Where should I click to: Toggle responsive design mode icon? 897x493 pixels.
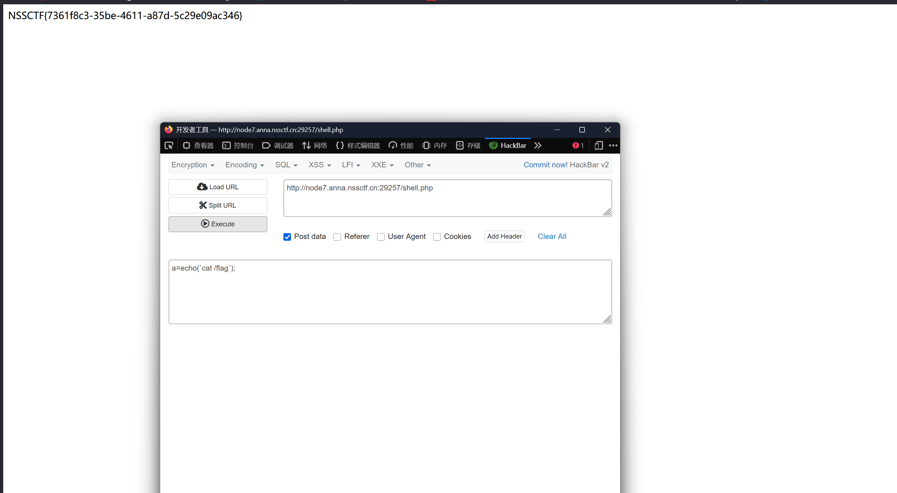click(x=598, y=146)
